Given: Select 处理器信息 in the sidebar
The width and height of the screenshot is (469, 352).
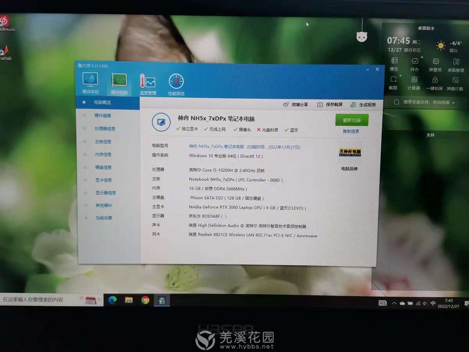Looking at the screenshot, I should [105, 128].
